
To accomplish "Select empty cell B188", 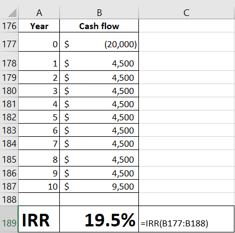I will 99,199.
